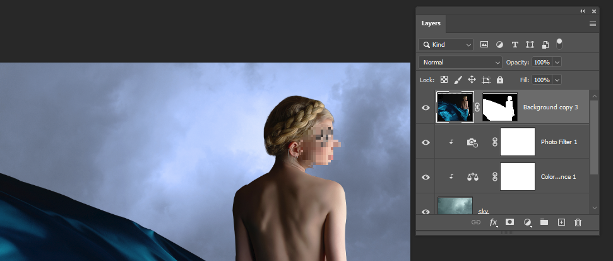Viewport: 613px width, 261px height.
Task: Collapse panel with double-arrow icon
Action: [583, 11]
